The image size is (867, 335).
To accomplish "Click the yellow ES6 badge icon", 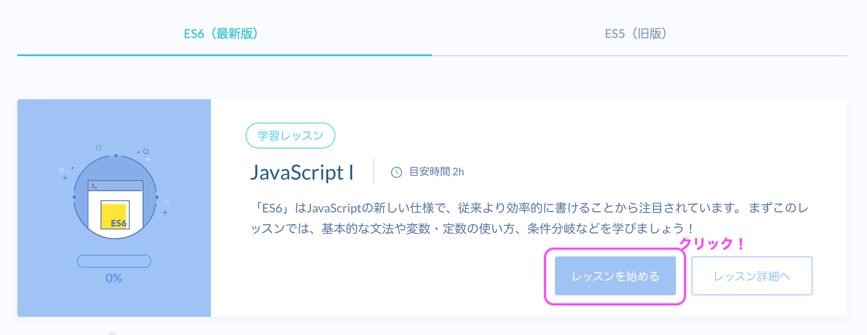I will click(114, 215).
